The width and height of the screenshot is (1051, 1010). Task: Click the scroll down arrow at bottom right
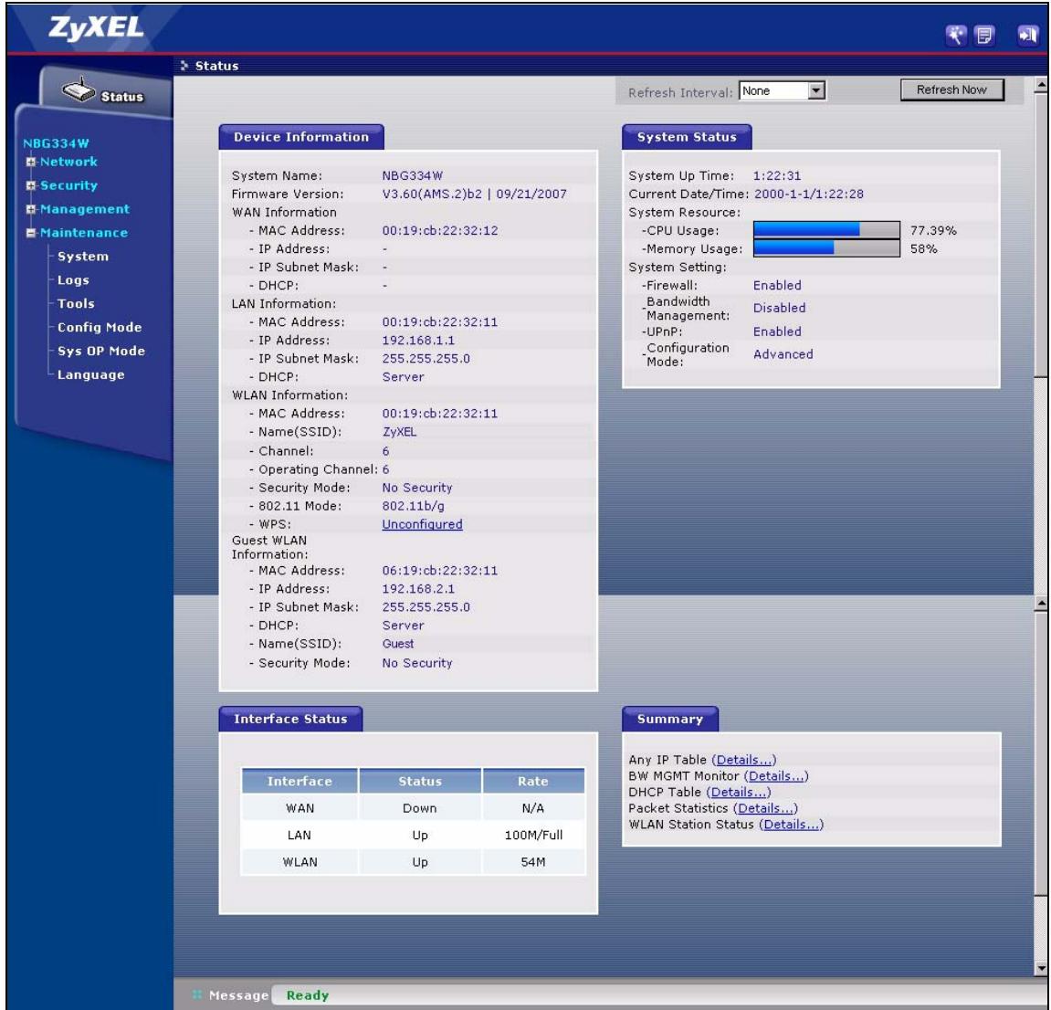tap(1041, 968)
